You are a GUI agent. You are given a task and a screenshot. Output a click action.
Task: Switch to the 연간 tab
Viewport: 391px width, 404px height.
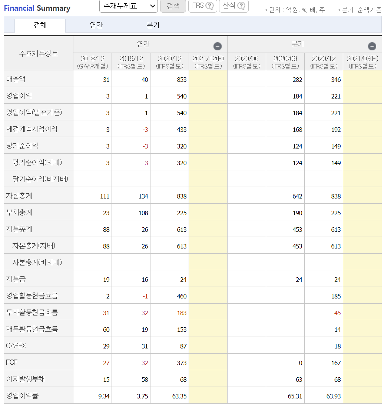click(96, 25)
